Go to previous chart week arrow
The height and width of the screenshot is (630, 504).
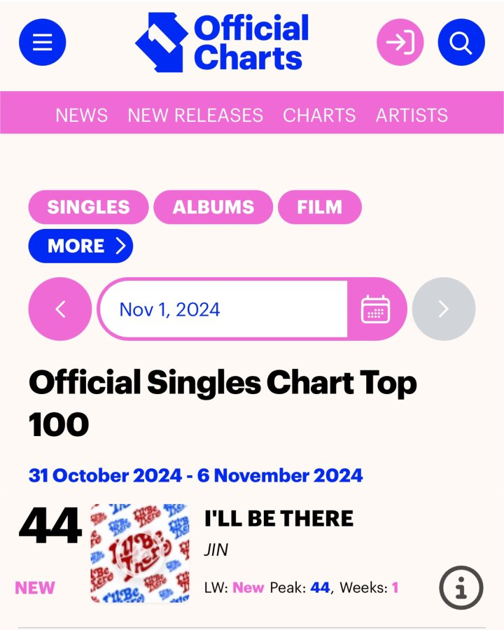pos(60,309)
